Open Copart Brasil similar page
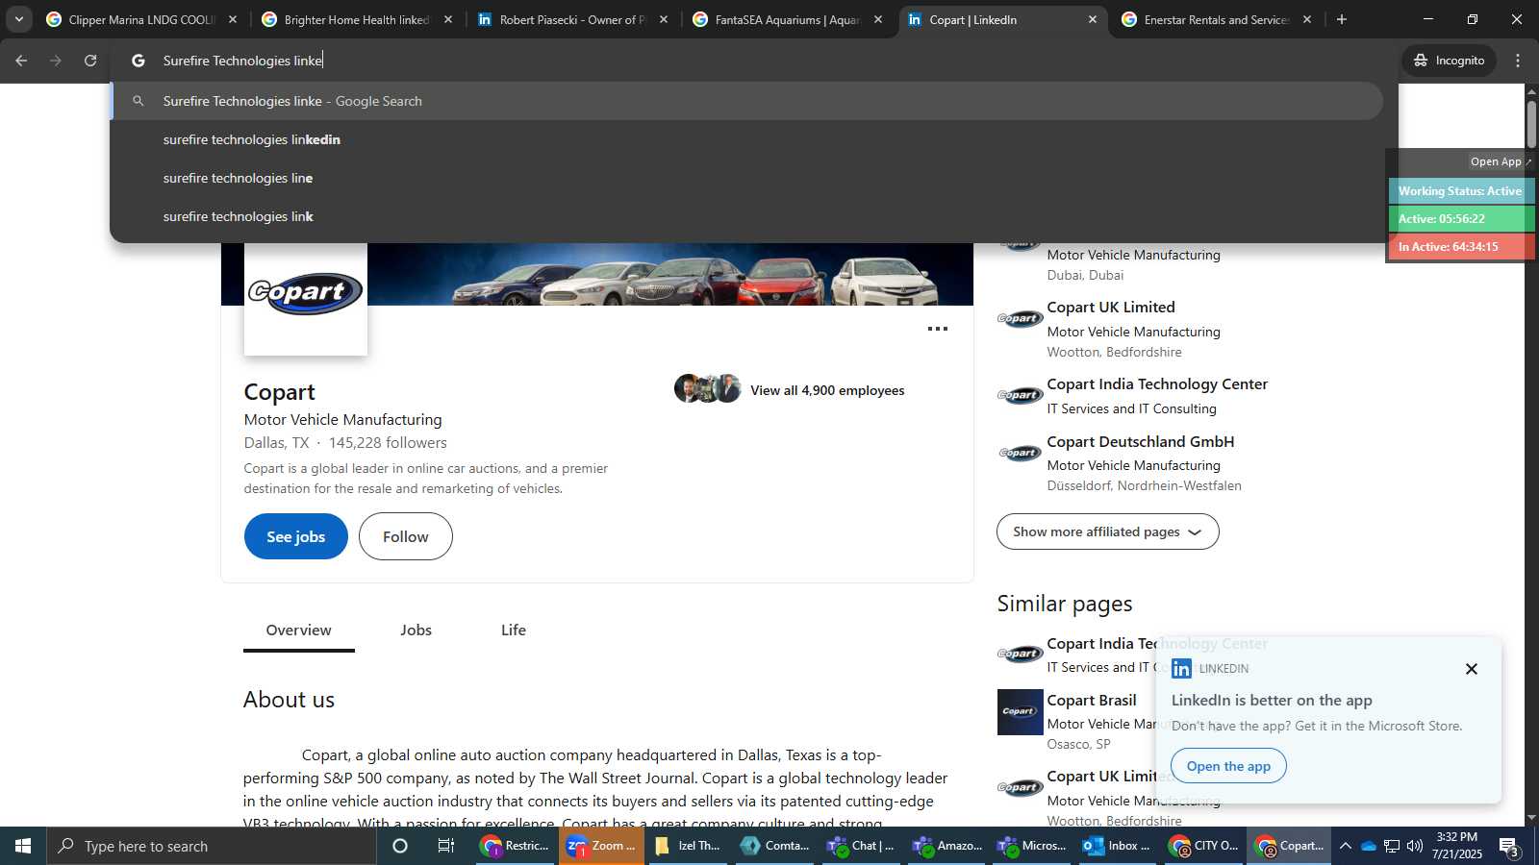Viewport: 1539px width, 865px height. tap(1092, 701)
